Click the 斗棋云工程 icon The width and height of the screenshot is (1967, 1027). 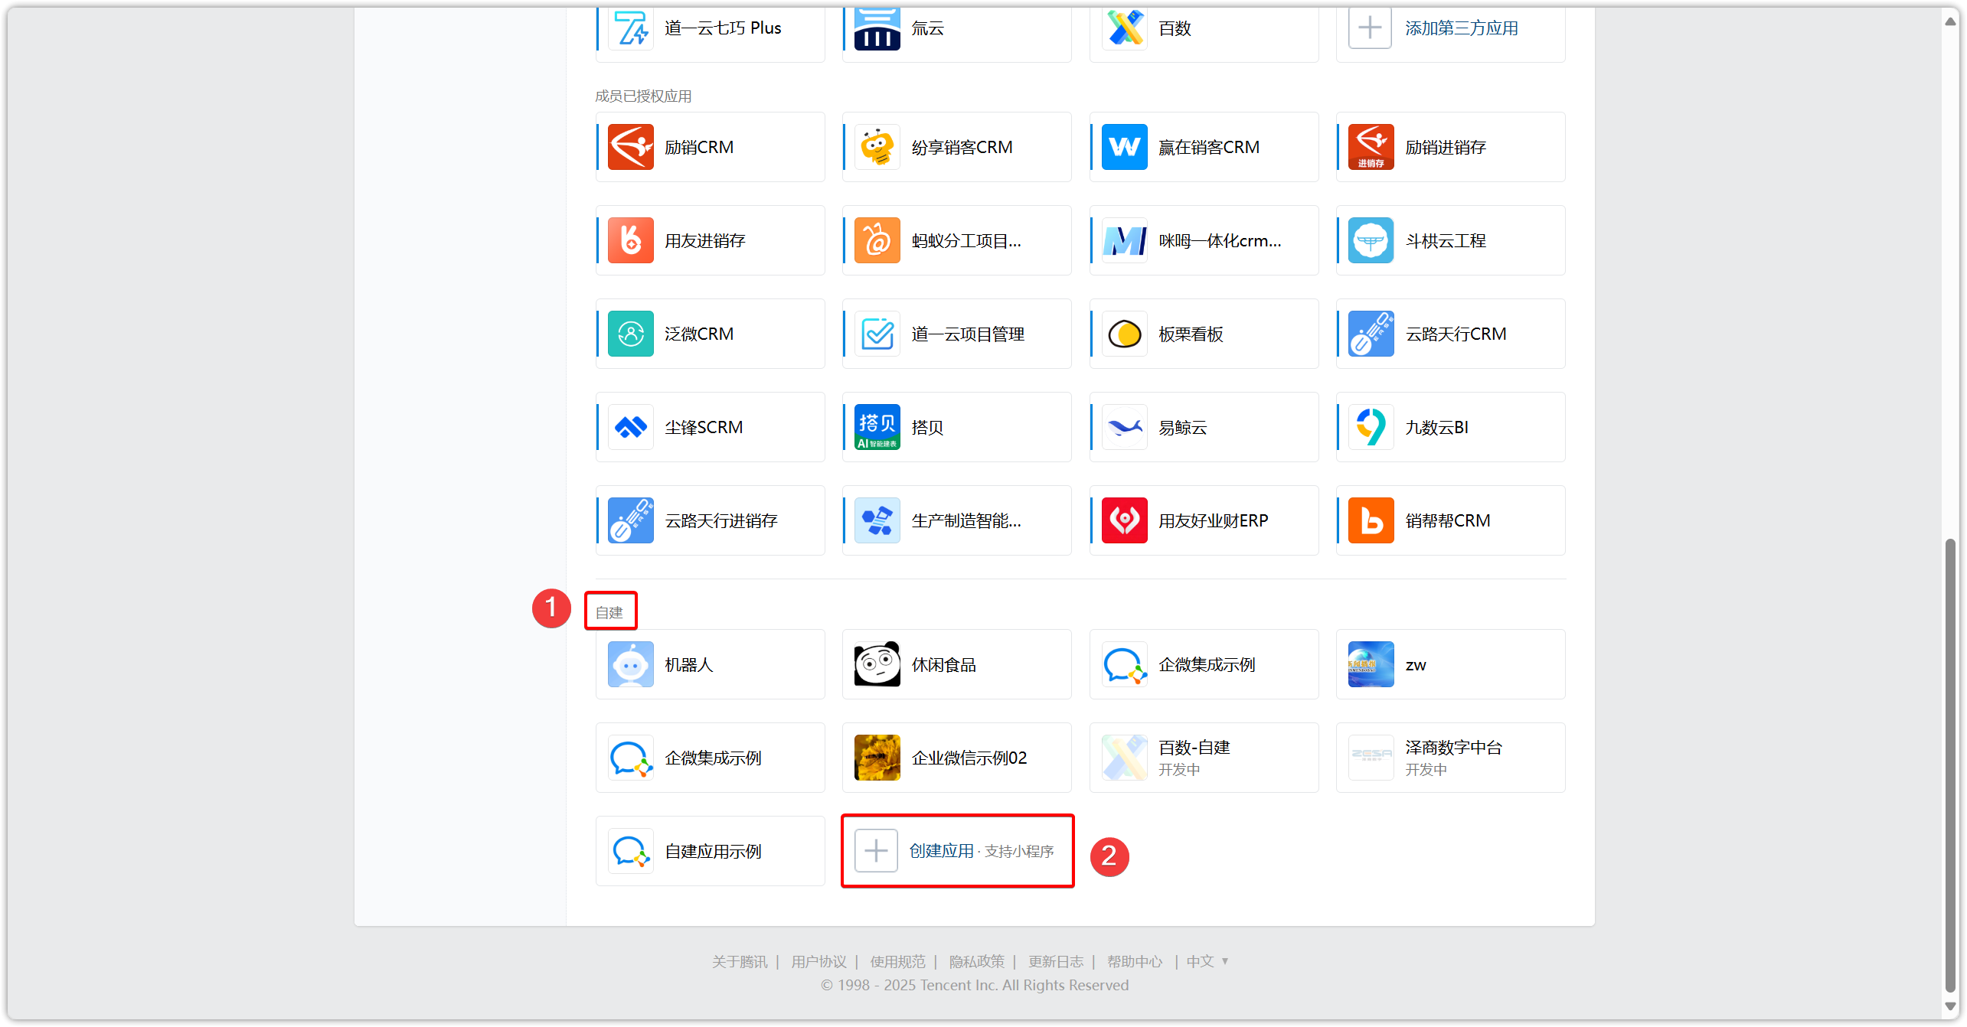tap(1371, 240)
